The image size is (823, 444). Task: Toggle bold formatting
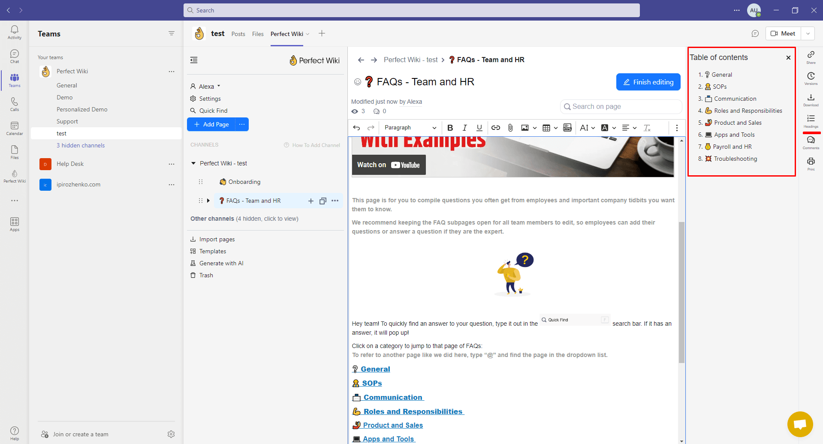click(450, 128)
